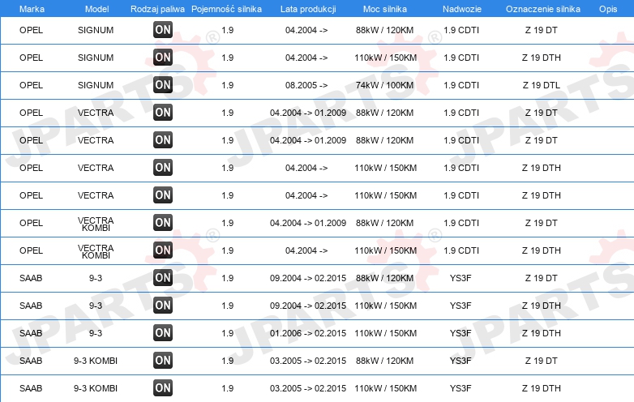Click '1.9 CDTI' in Signum 74kW row
Viewport: 634px width, 402px height.
click(x=461, y=85)
